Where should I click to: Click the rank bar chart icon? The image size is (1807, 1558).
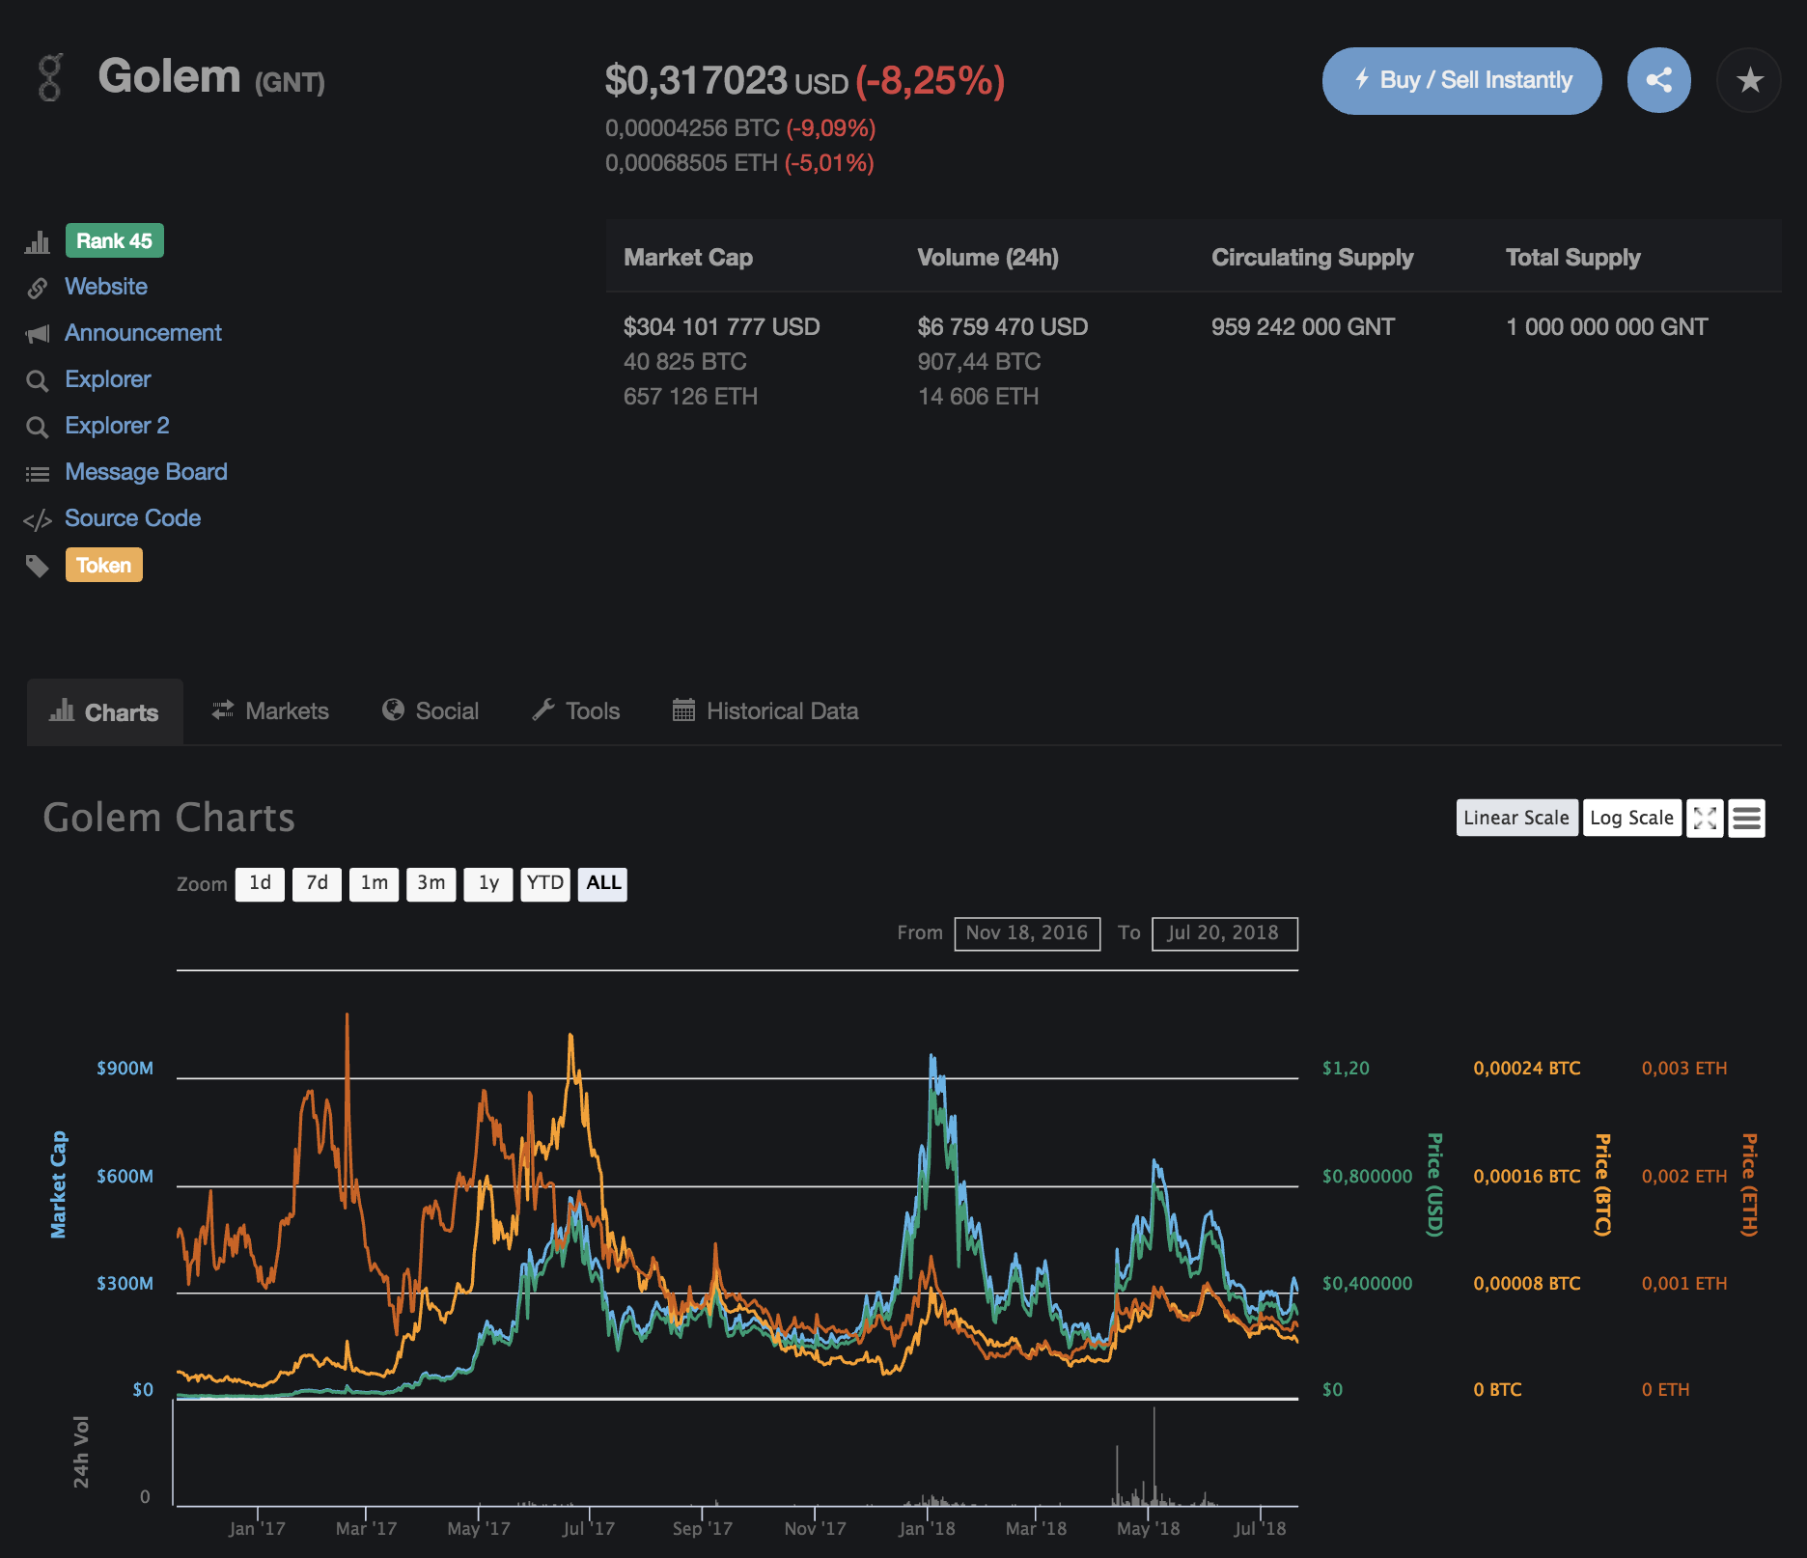[x=38, y=241]
